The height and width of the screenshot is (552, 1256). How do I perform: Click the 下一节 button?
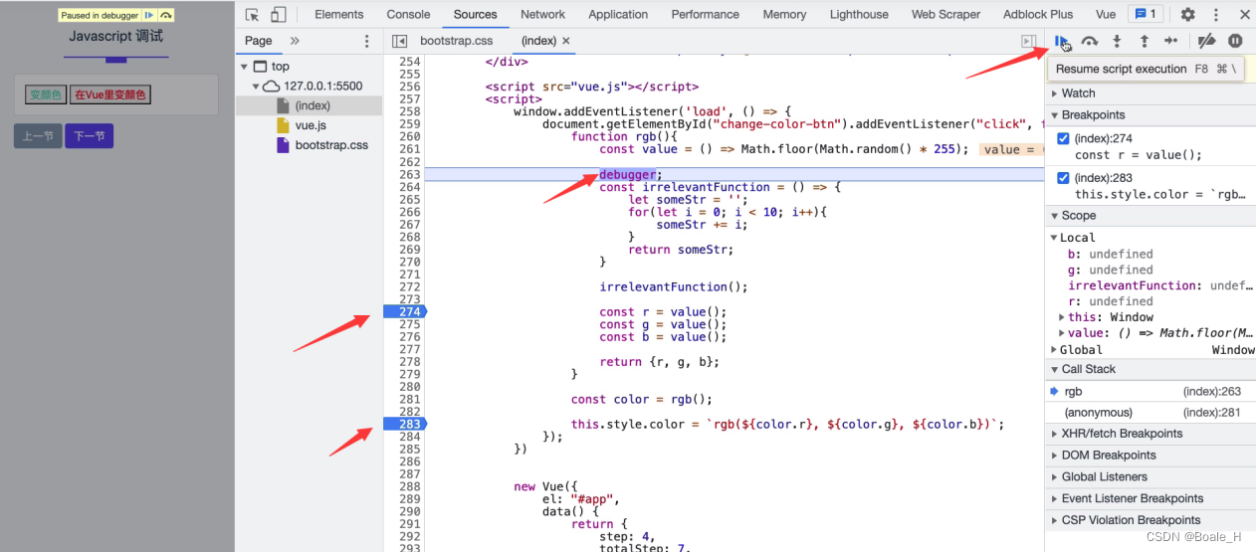[90, 136]
